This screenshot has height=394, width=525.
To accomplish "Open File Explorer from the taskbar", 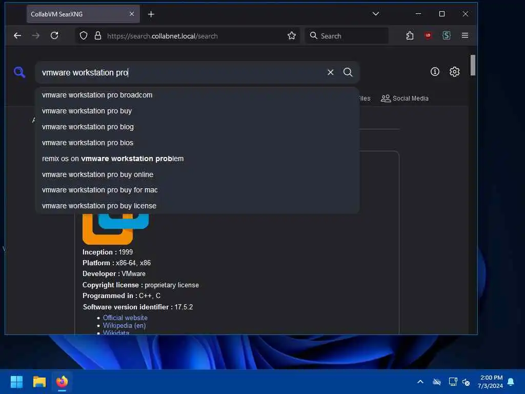I will tap(39, 382).
